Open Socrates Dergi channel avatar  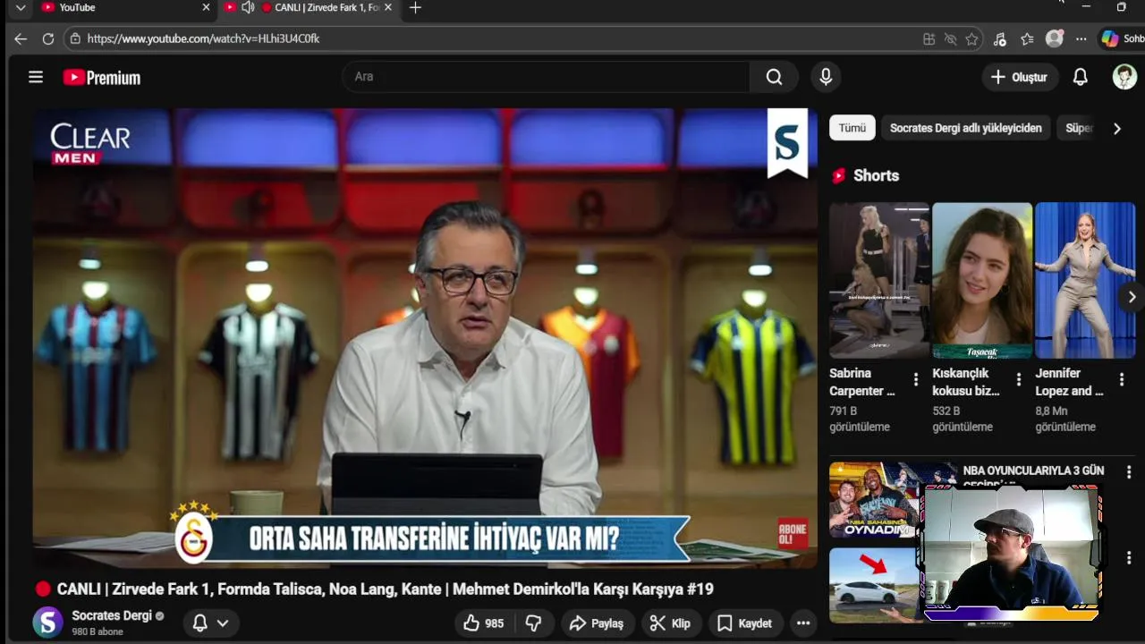click(47, 622)
